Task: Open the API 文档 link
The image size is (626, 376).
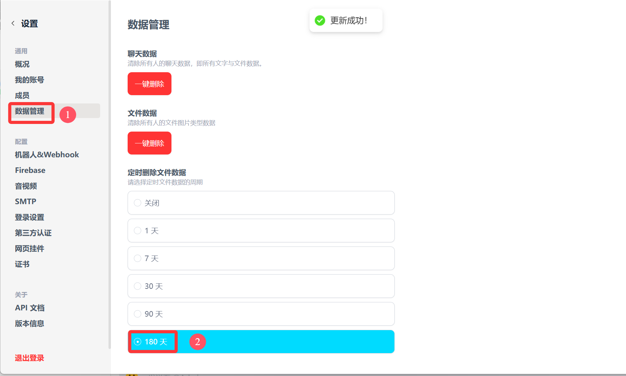Action: pos(30,308)
